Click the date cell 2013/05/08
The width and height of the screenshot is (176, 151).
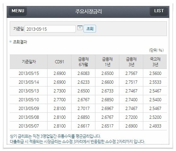point(29,117)
